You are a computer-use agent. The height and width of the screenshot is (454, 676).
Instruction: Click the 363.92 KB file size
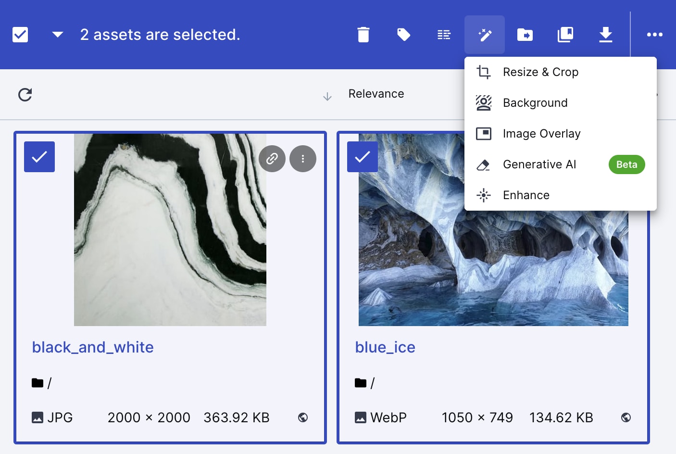(x=237, y=417)
